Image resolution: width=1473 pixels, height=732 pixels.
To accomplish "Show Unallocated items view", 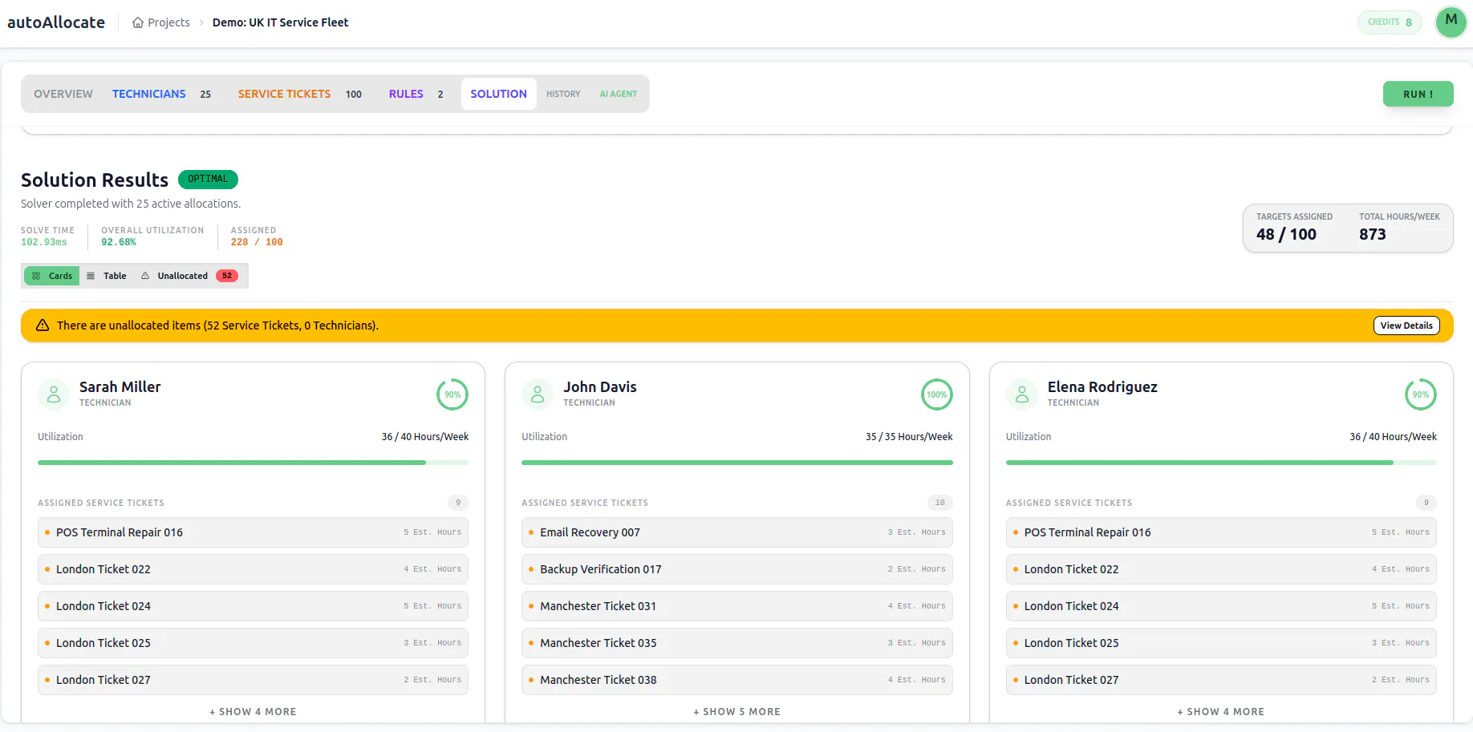I will (189, 276).
